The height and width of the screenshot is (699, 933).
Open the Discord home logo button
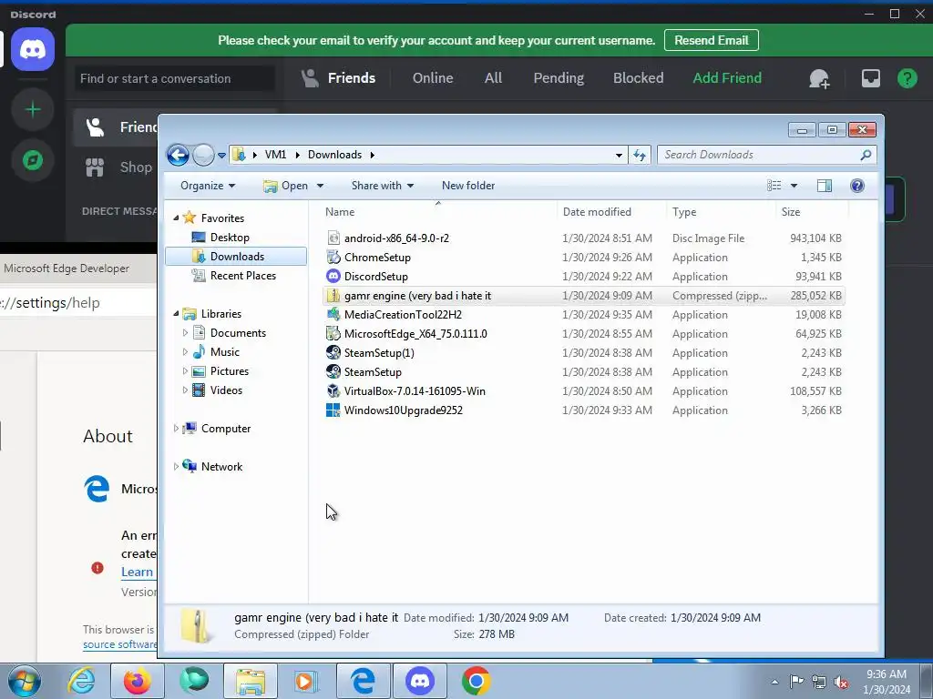(x=33, y=49)
